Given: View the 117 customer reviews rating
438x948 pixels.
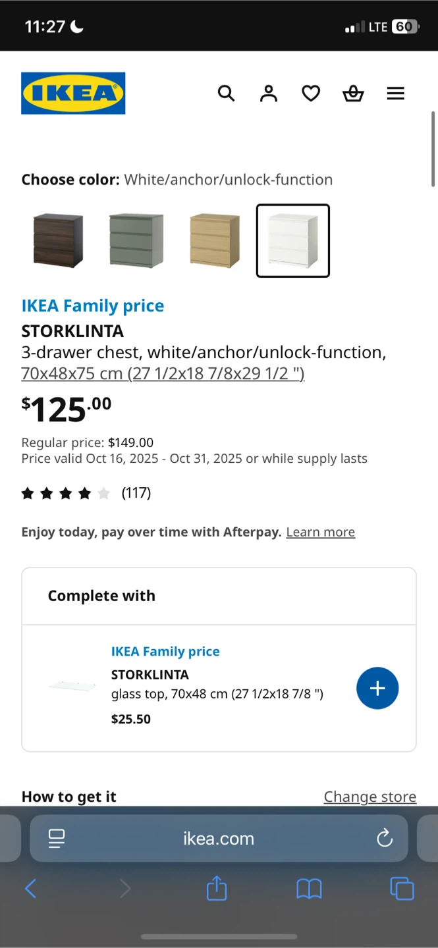Looking at the screenshot, I should pos(86,493).
